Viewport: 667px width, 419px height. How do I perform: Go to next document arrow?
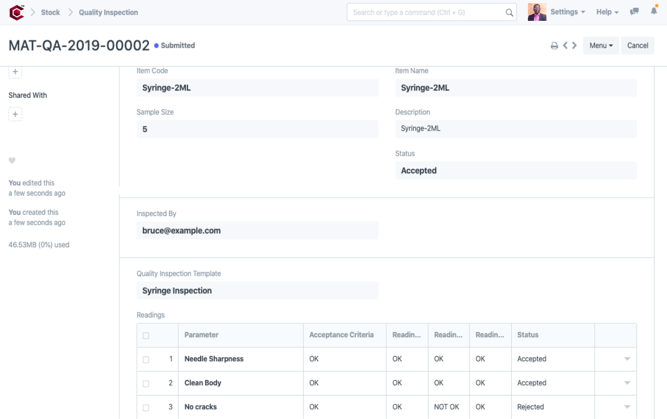pyautogui.click(x=574, y=46)
